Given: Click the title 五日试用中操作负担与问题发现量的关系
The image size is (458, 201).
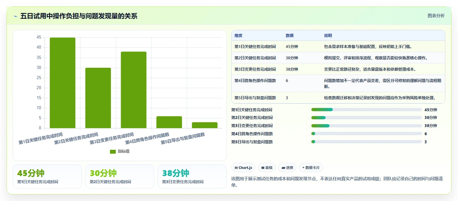Looking at the screenshot, I should (x=79, y=16).
